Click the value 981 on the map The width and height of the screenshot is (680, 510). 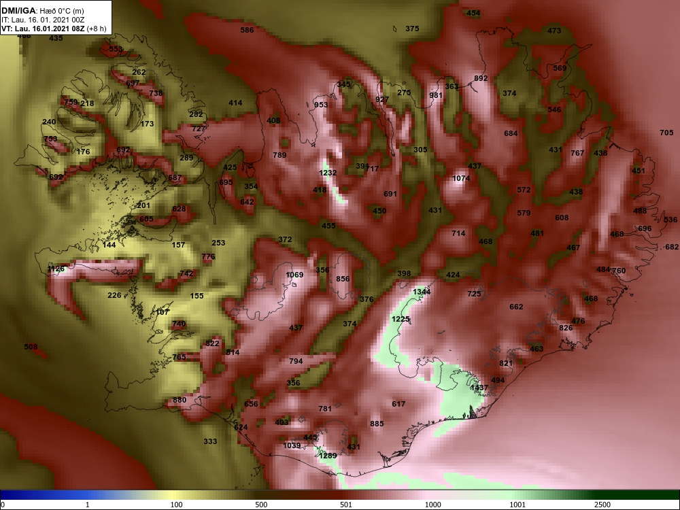(x=436, y=95)
